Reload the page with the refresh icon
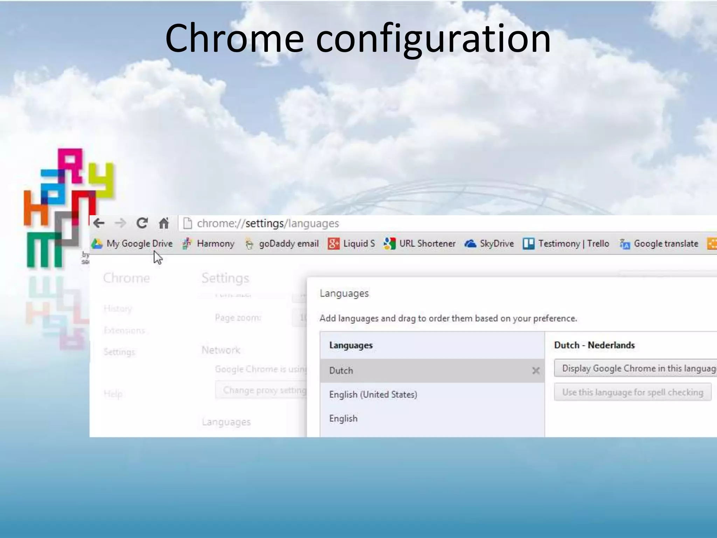Image resolution: width=717 pixels, height=538 pixels. click(142, 223)
